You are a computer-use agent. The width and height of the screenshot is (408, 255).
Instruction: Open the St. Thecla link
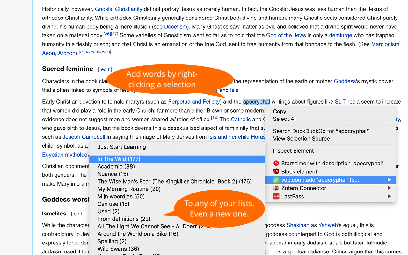(x=347, y=102)
